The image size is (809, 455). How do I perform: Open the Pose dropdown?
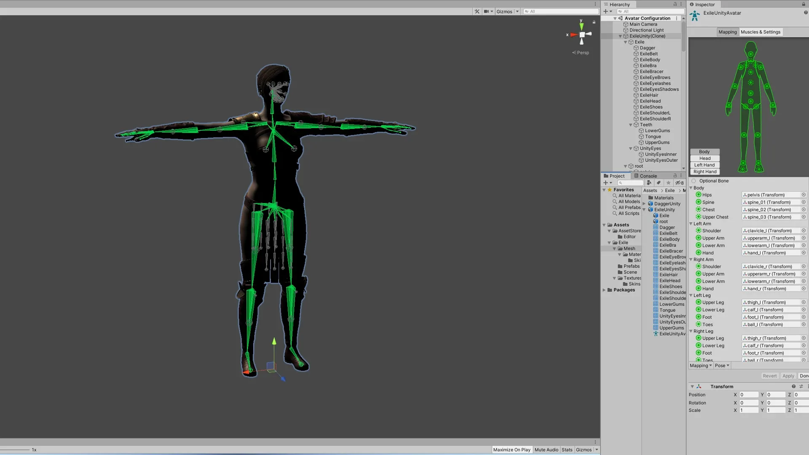[x=722, y=365]
